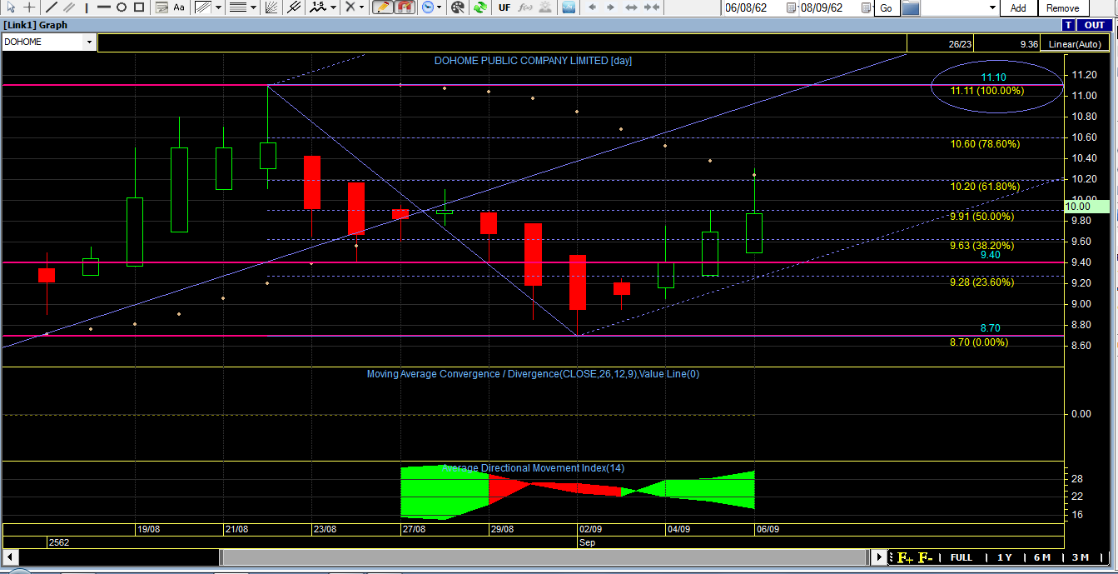Select the trend line drawing tool
The height and width of the screenshot is (574, 1118).
52,7
